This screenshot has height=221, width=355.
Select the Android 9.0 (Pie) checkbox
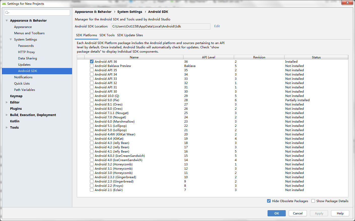92,100
